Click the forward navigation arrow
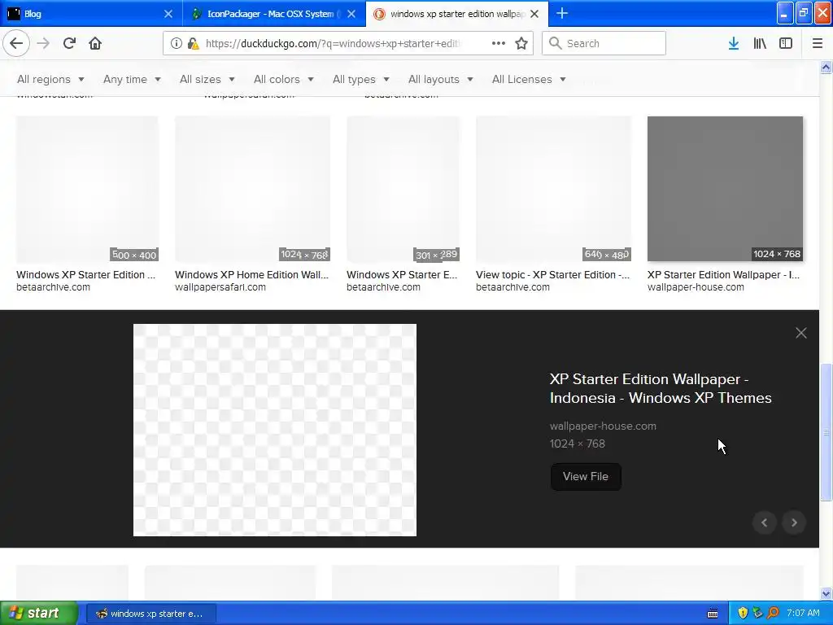Viewport: 833px width, 625px height. (43, 43)
